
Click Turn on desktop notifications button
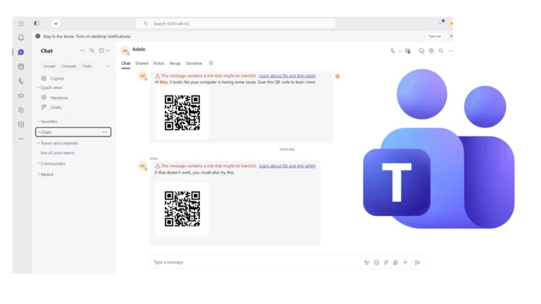(x=435, y=36)
